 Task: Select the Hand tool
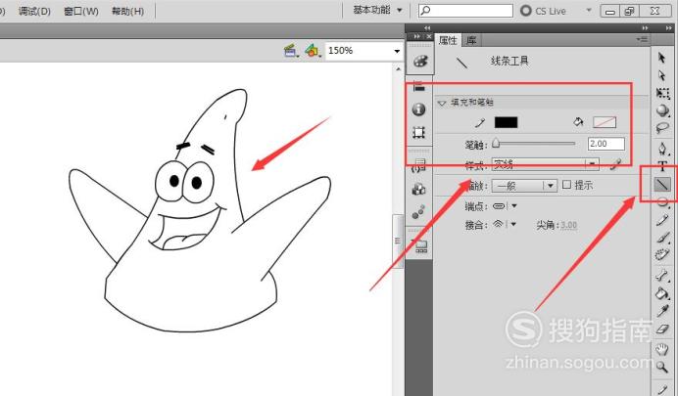tap(662, 348)
